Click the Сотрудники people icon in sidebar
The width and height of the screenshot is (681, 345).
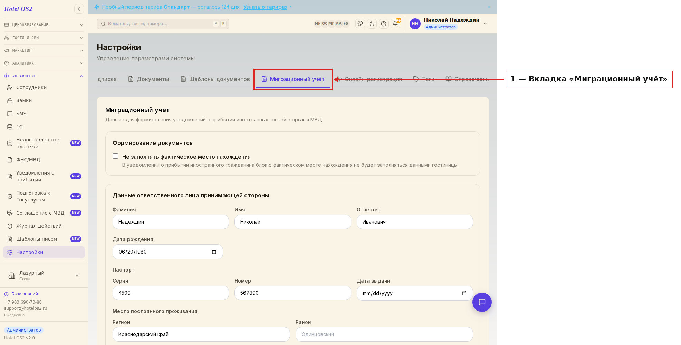[10, 88]
